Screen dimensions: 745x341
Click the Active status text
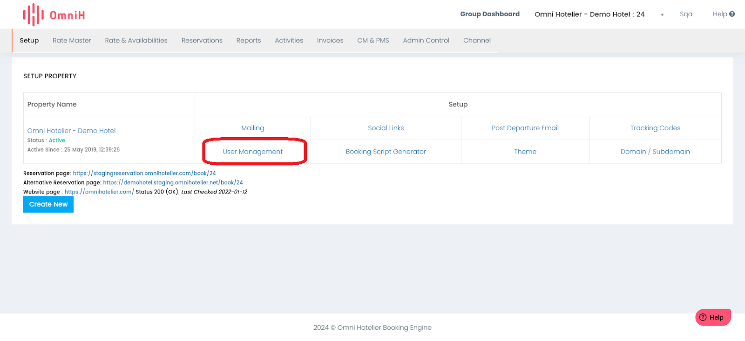coord(57,140)
